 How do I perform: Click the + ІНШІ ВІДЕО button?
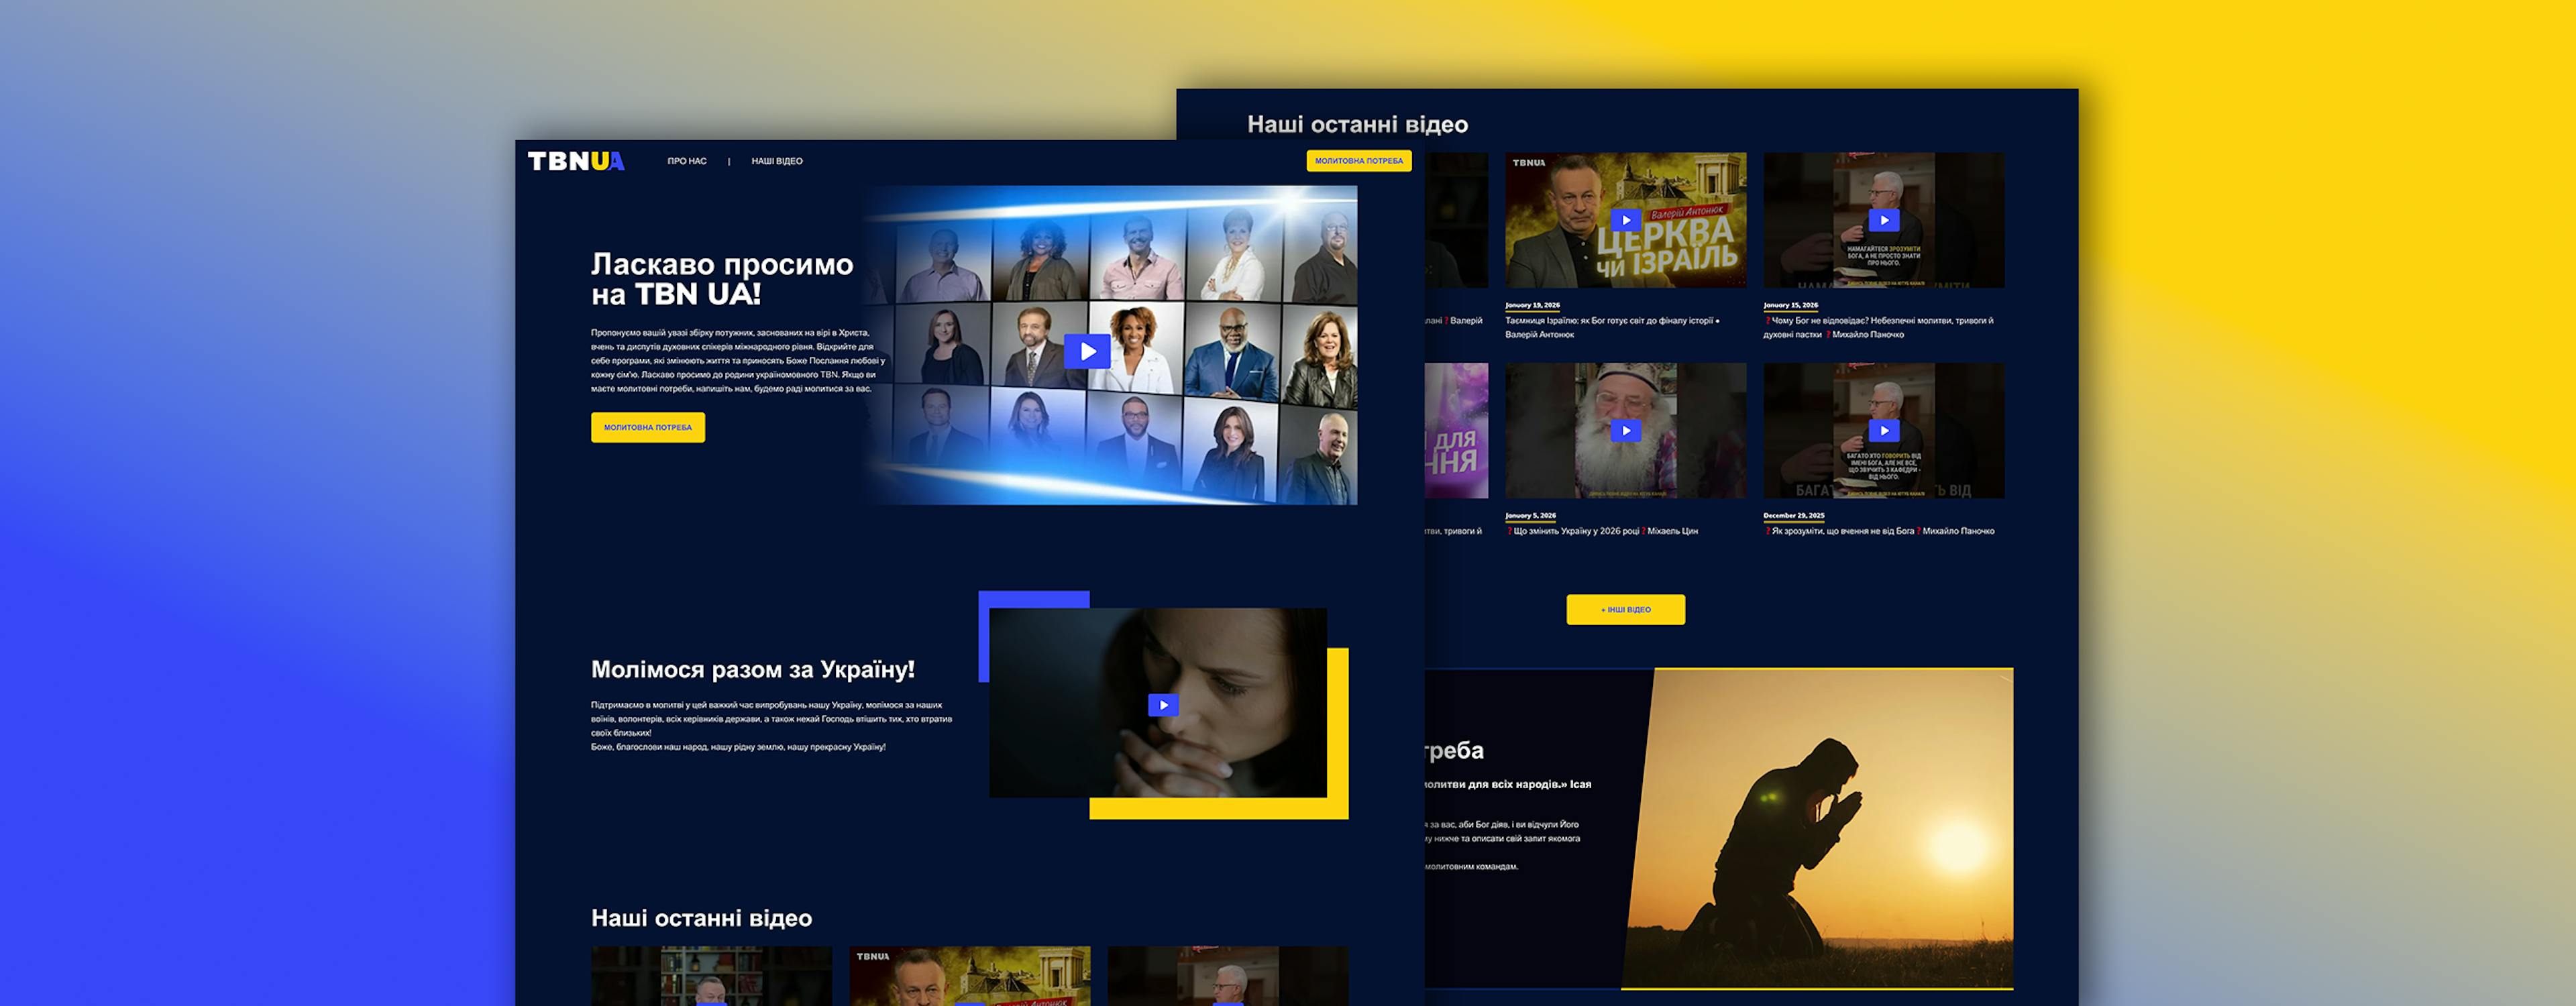click(1625, 609)
